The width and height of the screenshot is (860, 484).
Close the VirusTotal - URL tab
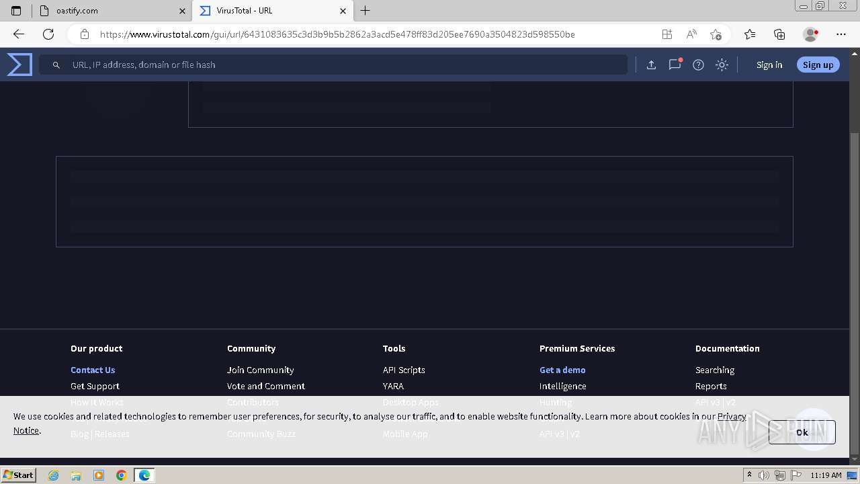click(x=343, y=11)
